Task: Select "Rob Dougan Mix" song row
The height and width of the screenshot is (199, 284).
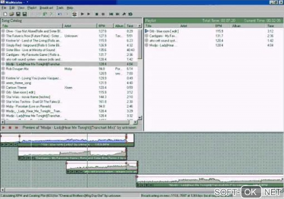Action: pos(69,69)
